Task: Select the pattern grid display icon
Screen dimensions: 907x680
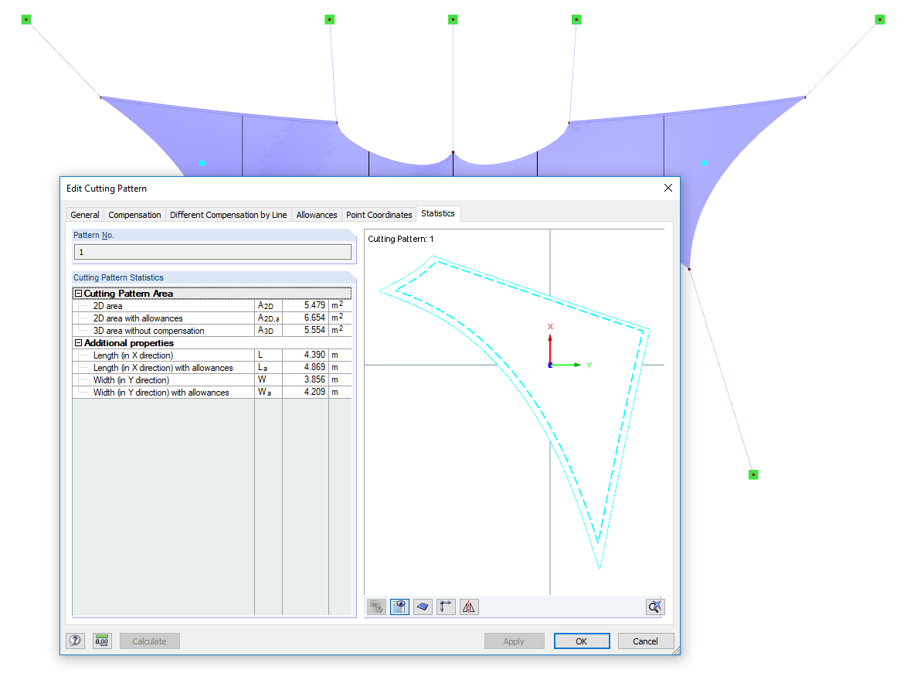Action: 376,607
